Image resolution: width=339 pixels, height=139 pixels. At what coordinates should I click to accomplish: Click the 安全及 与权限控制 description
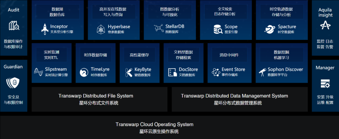click(x=13, y=100)
